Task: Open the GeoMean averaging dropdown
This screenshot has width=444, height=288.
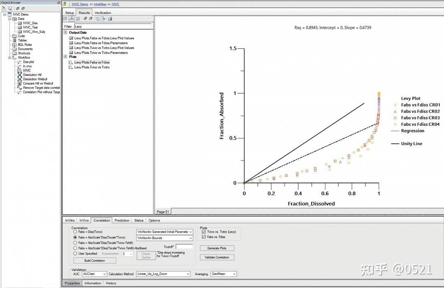Action: click(x=223, y=274)
